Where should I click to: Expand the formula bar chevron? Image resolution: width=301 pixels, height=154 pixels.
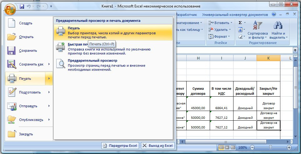click(295, 51)
